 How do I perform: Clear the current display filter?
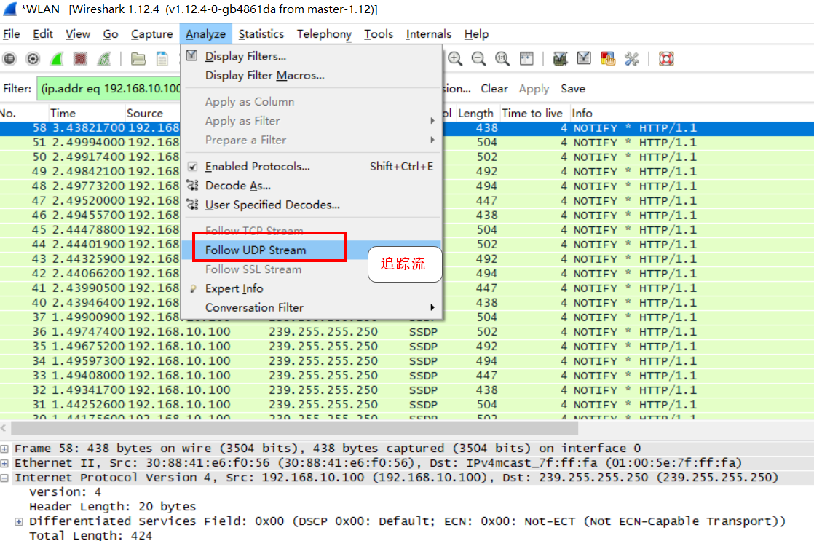[494, 88]
